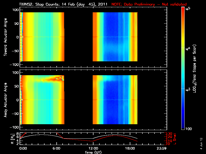The image size is (206, 154).
Task: Click "50" tick on Toward Actuator Angle axis
Action: (x=16, y=24)
